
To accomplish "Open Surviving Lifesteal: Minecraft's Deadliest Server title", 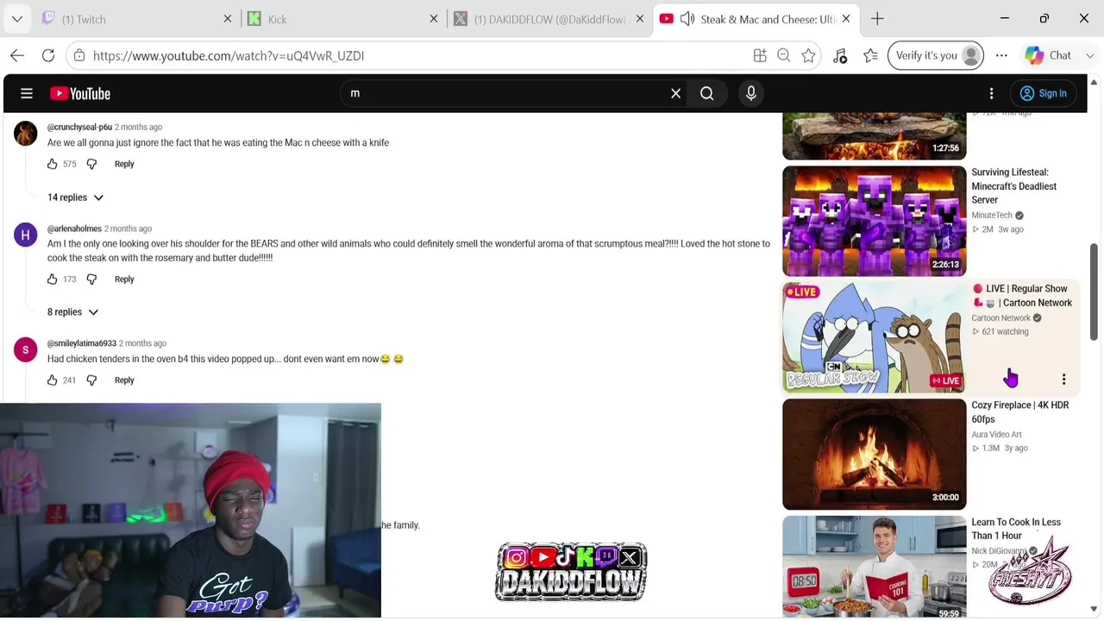I will pyautogui.click(x=1013, y=186).
